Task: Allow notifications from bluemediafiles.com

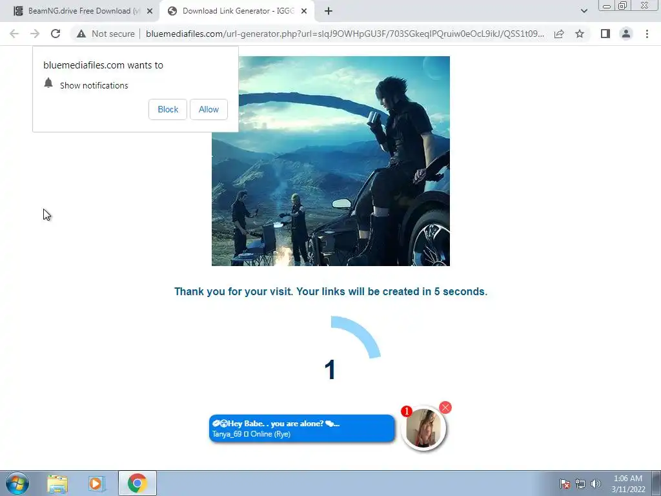Action: [208, 109]
